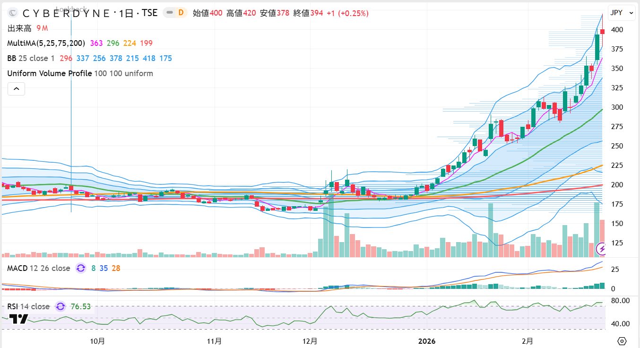Click the RSI indicator refresh icon
Image resolution: width=640 pixels, height=348 pixels.
point(61,306)
